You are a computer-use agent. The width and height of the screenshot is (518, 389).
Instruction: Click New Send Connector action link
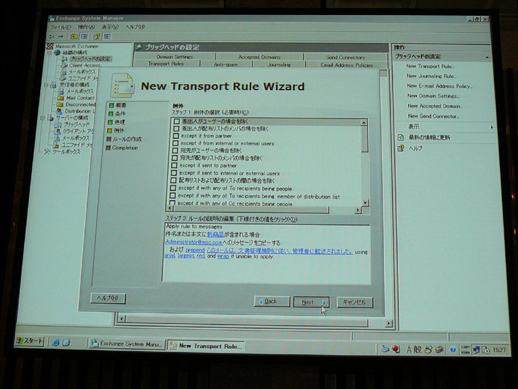pyautogui.click(x=433, y=116)
